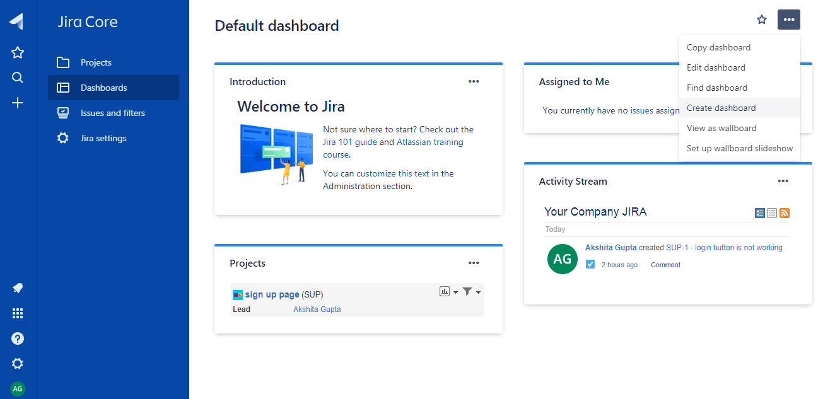
Task: Select Create dashboard from the menu
Action: [721, 108]
